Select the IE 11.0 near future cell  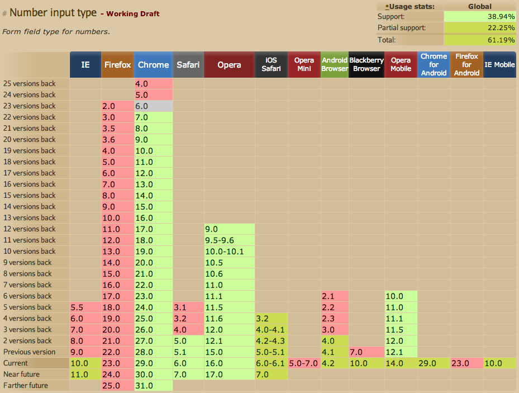click(85, 374)
